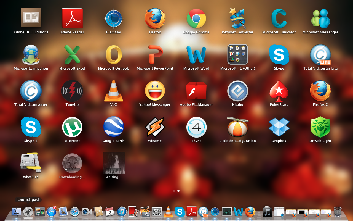Screen dimensions: 353x221
Task: Click the Launchpad rocket icon in Dock
Action: (28, 212)
